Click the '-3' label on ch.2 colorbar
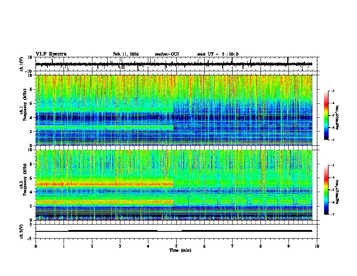 tap(332, 166)
